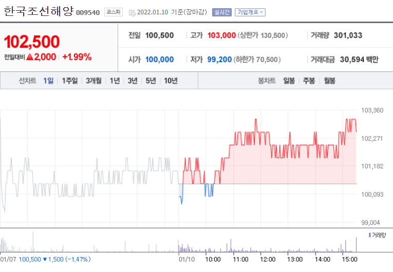393x272 pixels.
Task: Switch to the 1년 chart period
Action: [115, 81]
